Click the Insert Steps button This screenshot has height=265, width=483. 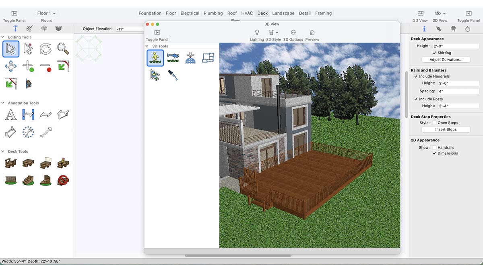(x=446, y=130)
